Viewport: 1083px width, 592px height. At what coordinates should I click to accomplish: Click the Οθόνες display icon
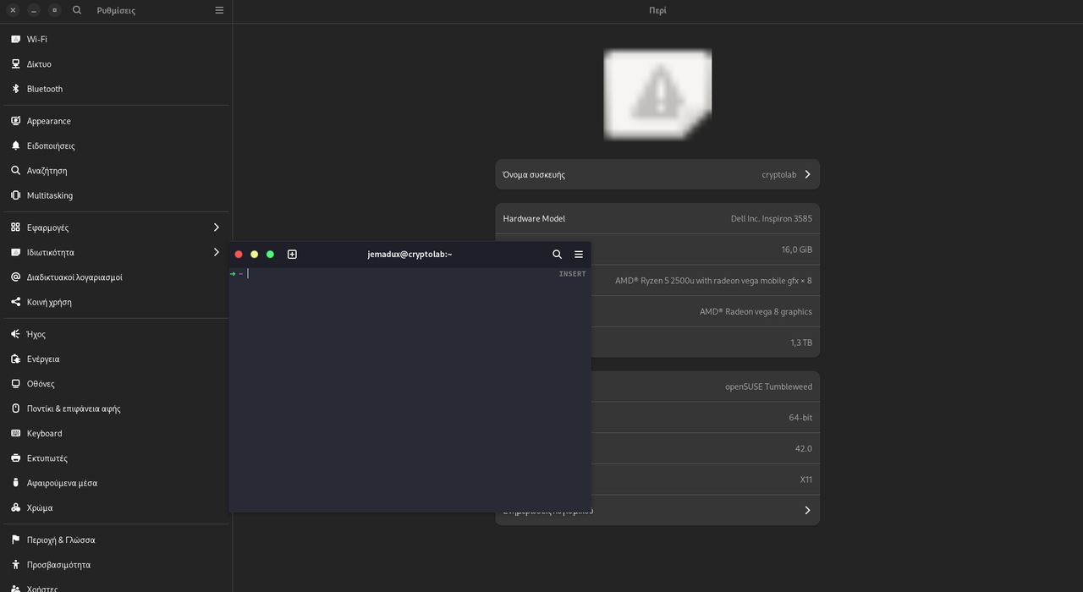click(x=15, y=384)
